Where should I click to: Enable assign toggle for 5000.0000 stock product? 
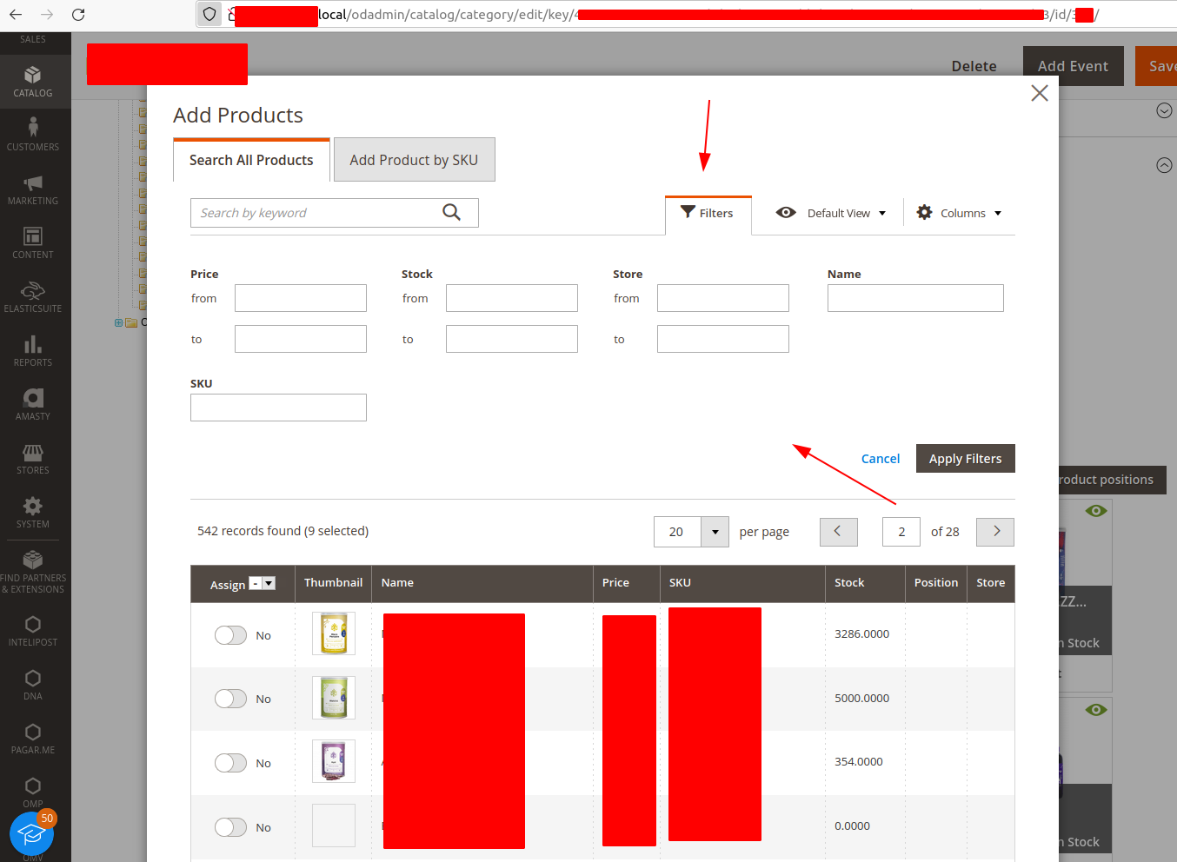(x=230, y=699)
